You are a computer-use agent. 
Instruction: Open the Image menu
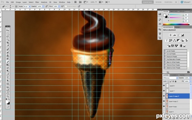18,2
